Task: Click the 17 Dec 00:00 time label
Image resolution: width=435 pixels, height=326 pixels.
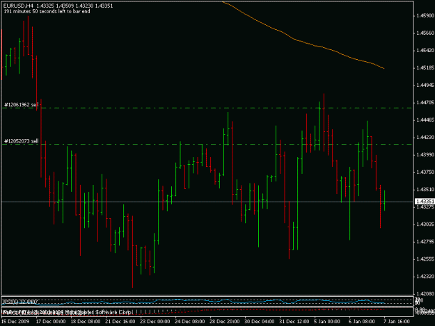Action: coord(51,322)
